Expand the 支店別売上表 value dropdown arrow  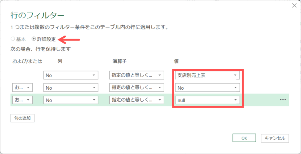(x=235, y=76)
